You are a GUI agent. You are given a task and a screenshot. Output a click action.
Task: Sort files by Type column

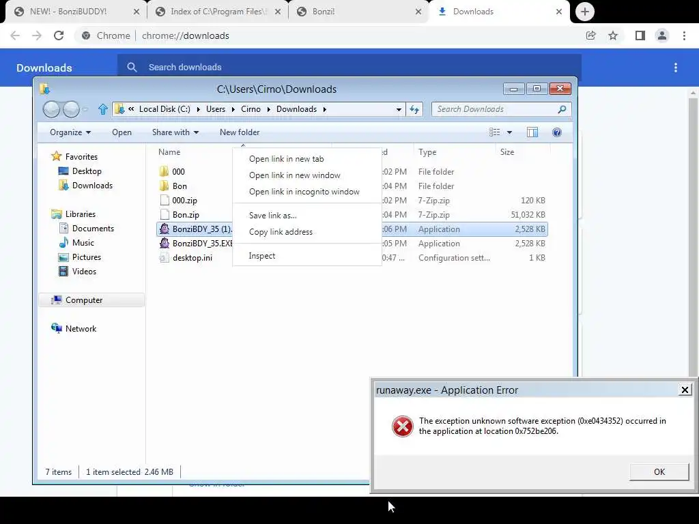427,152
